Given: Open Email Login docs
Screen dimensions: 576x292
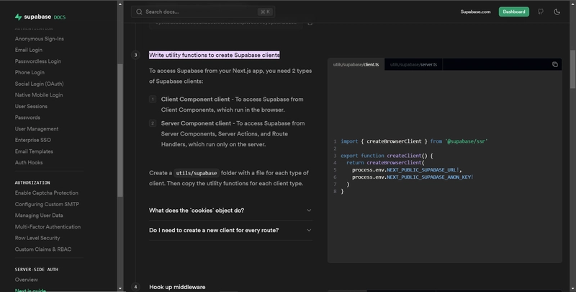Looking at the screenshot, I should coord(29,50).
